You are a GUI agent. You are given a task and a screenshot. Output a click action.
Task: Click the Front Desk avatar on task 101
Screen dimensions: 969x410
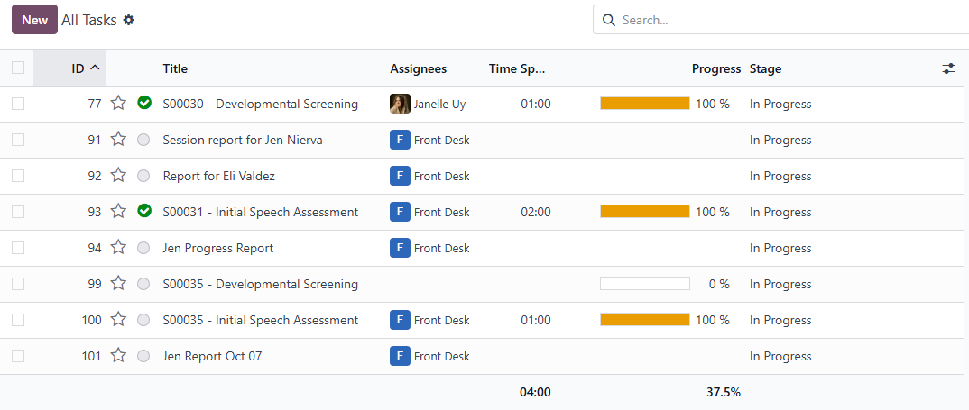click(x=400, y=356)
